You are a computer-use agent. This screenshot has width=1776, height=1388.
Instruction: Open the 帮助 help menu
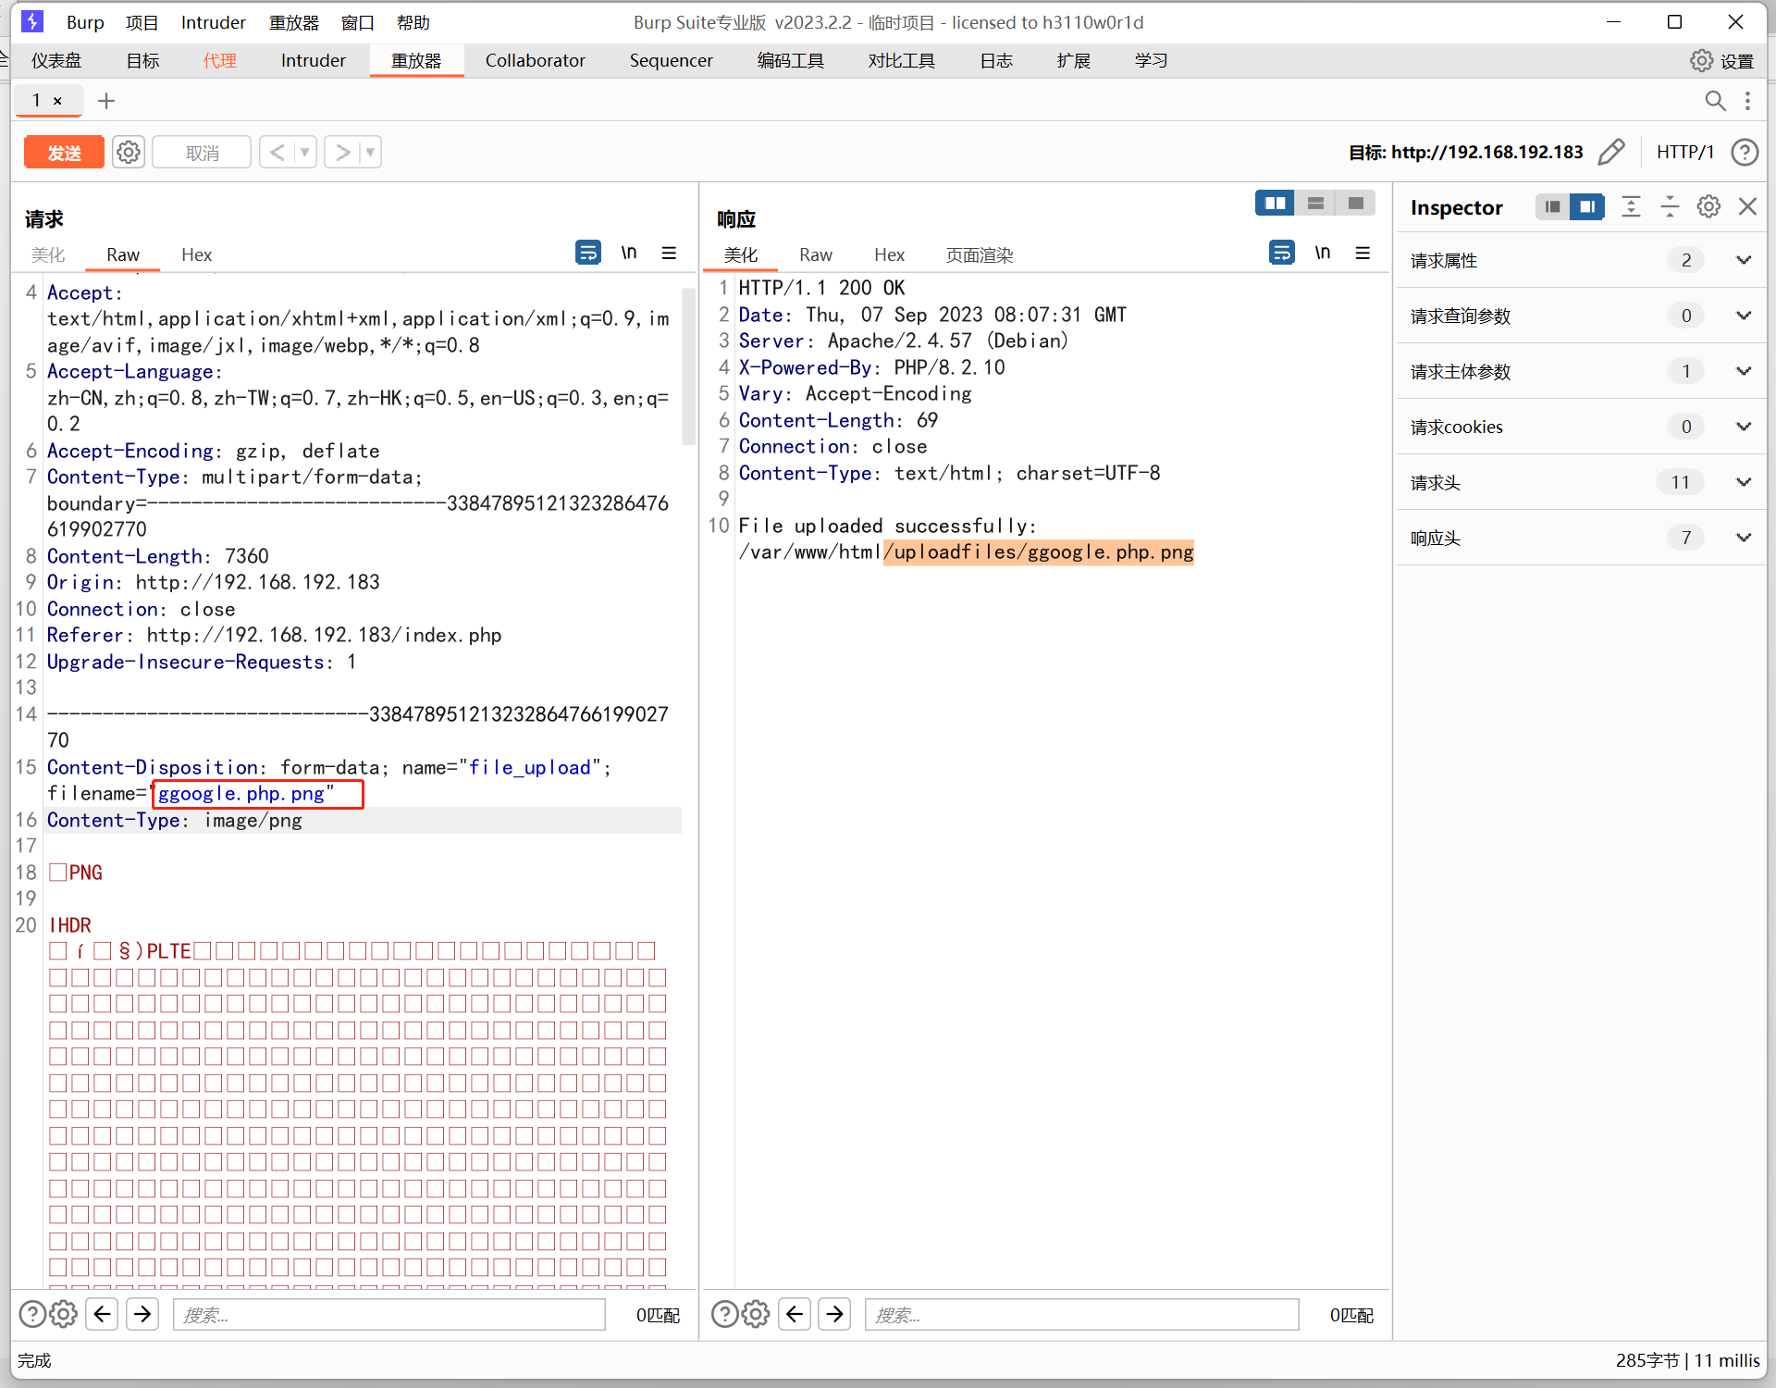click(413, 22)
